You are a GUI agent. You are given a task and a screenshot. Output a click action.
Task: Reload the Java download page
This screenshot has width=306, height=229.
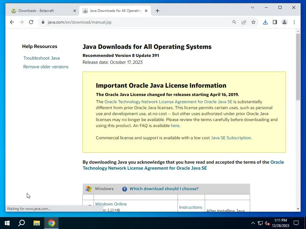[31, 22]
